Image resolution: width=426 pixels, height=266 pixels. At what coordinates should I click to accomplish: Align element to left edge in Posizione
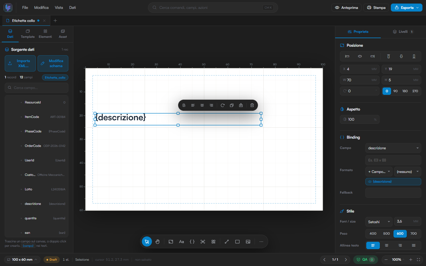pos(347,56)
